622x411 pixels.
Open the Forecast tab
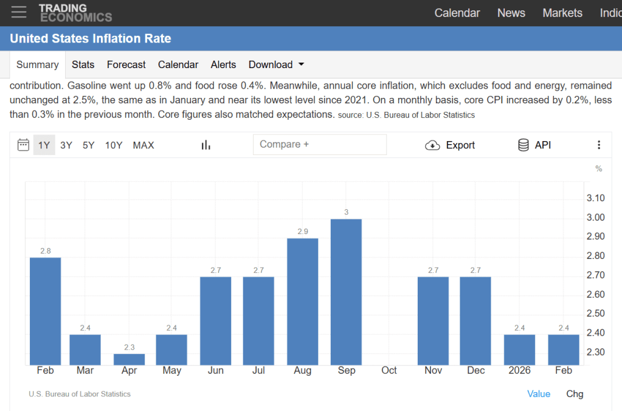[x=126, y=64]
